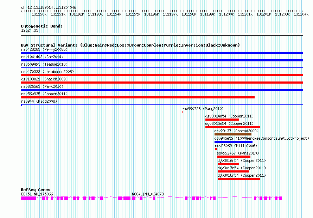Select the red loss bar under nsv470333
This screenshot has height=218, width=313.
162,75
